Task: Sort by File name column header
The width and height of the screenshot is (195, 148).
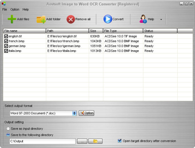Action: coord(25,31)
